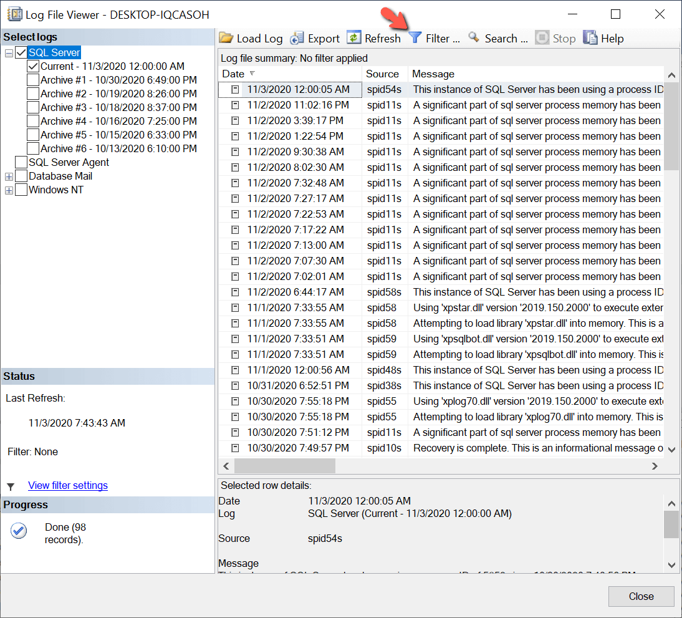Click the Done progress checkmark icon
682x618 pixels.
(19, 531)
